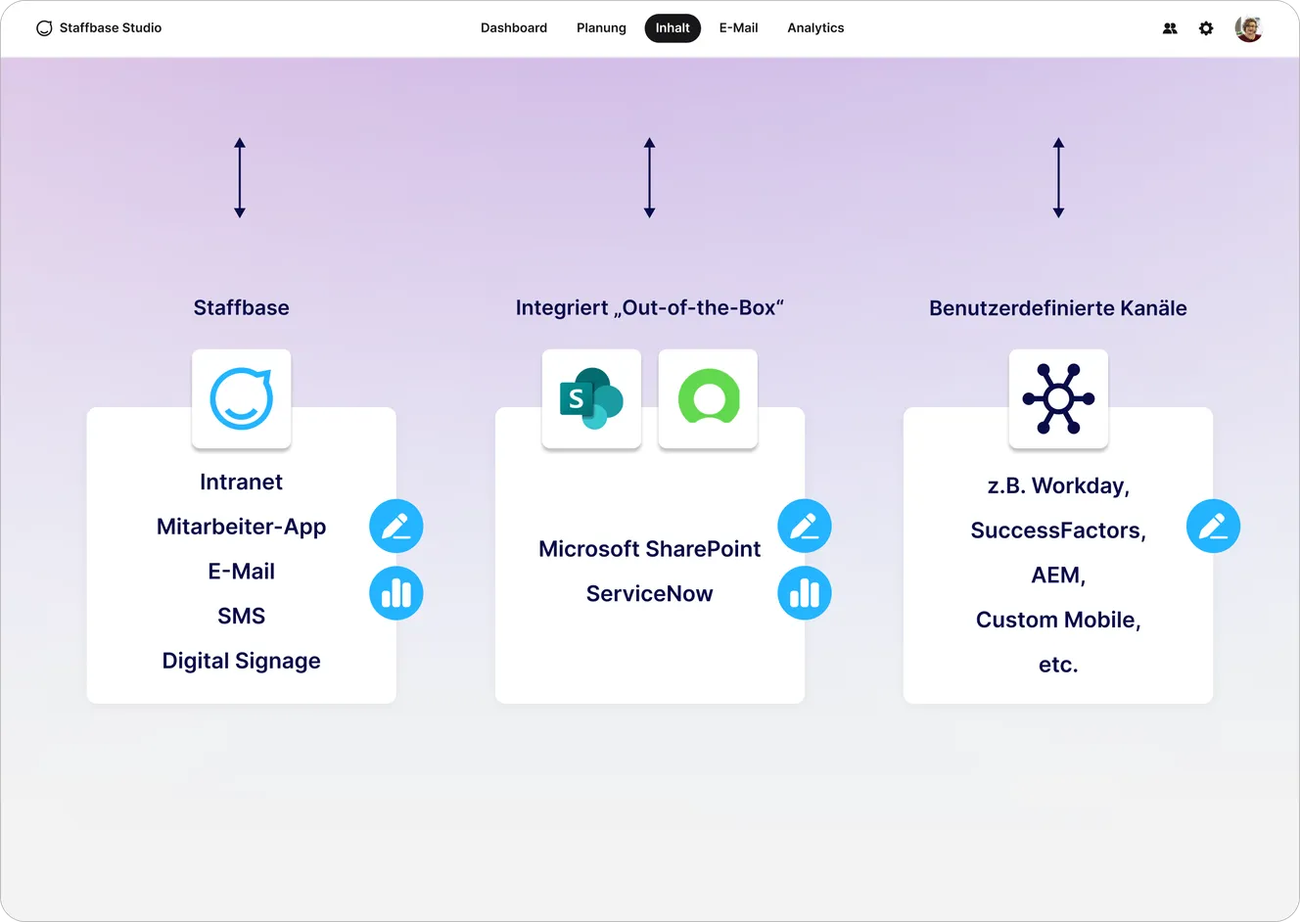
Task: Go to the E-Mail tab
Action: pyautogui.click(x=738, y=28)
